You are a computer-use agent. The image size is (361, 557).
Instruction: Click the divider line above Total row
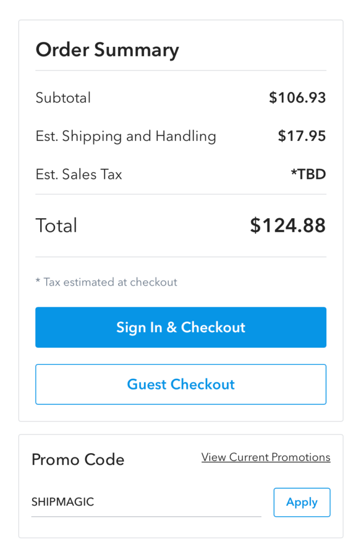[x=181, y=194]
